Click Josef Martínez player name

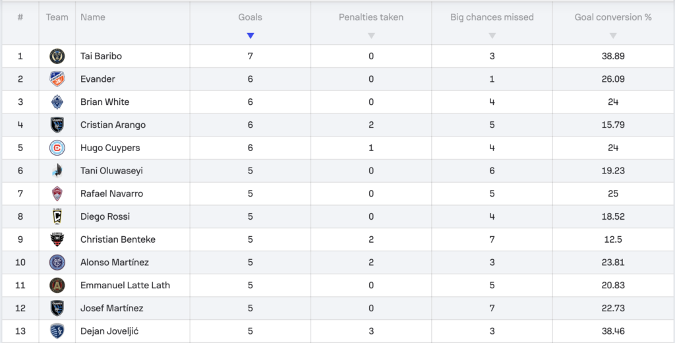tap(112, 308)
